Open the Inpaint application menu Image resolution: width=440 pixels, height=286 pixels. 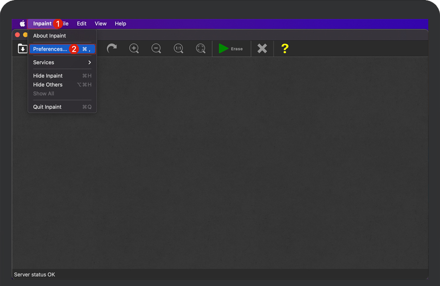pyautogui.click(x=42, y=23)
